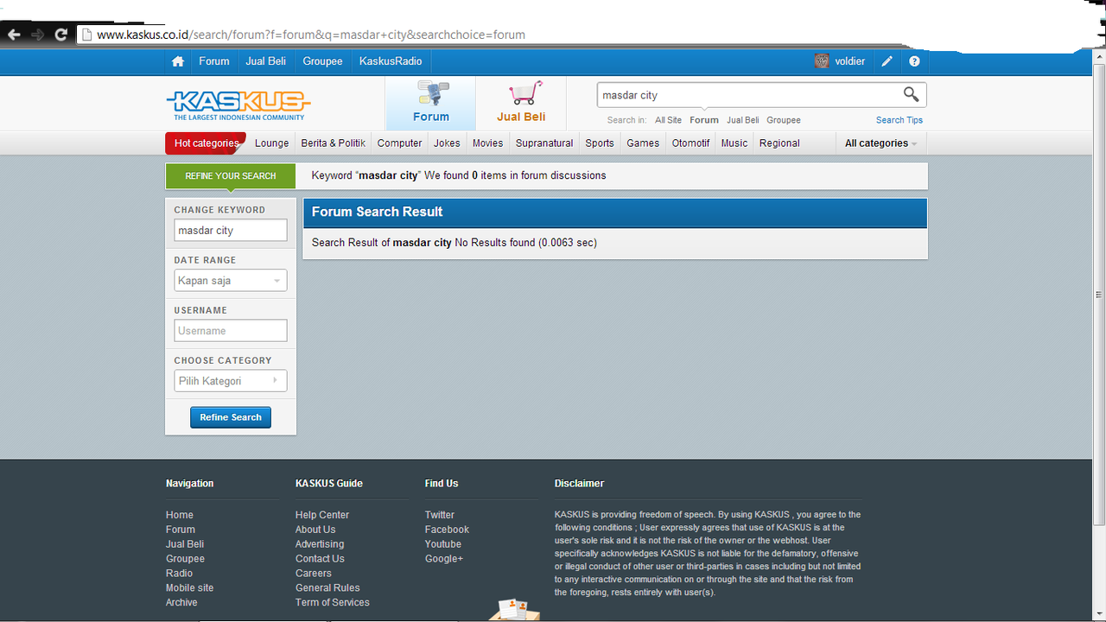Click the pencil edit icon
This screenshot has width=1106, height=622.
(x=887, y=61)
